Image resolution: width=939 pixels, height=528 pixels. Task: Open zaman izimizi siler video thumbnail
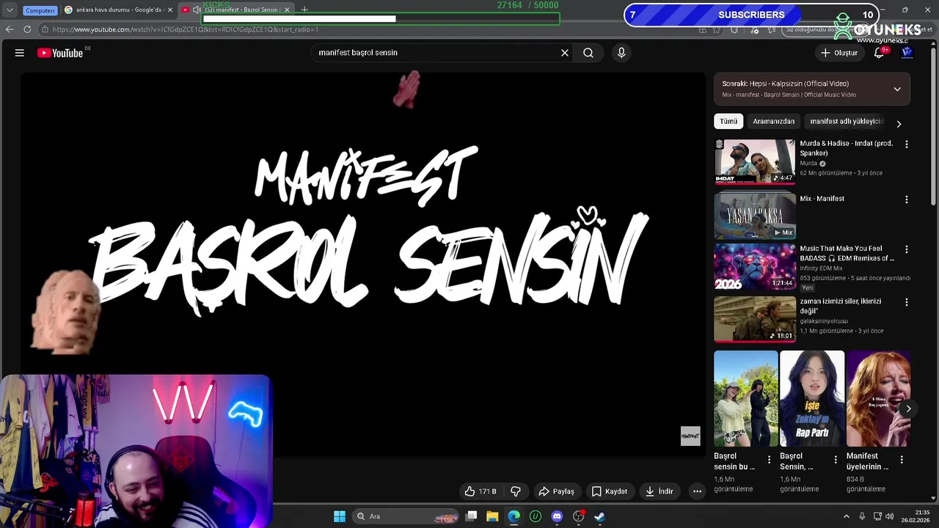click(755, 319)
